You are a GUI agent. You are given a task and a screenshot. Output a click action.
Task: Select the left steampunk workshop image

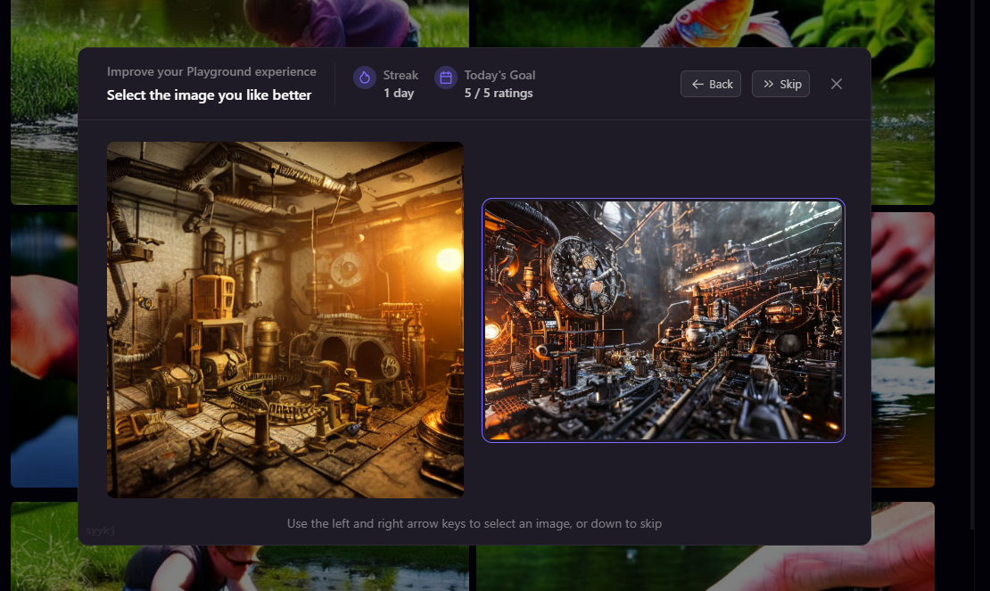click(285, 320)
